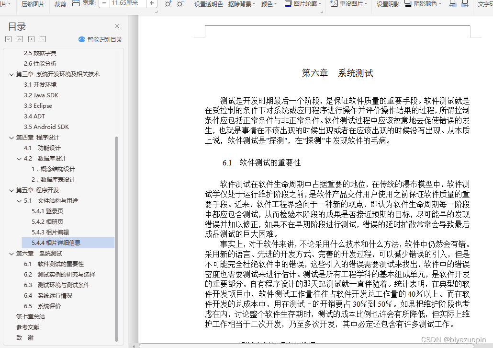Click the plus box icon under 目录

pos(32,39)
